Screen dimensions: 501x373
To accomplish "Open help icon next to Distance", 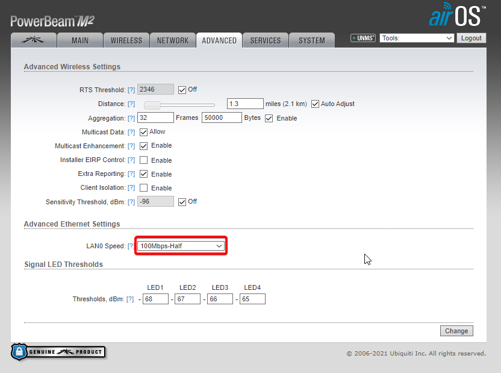I will (131, 104).
